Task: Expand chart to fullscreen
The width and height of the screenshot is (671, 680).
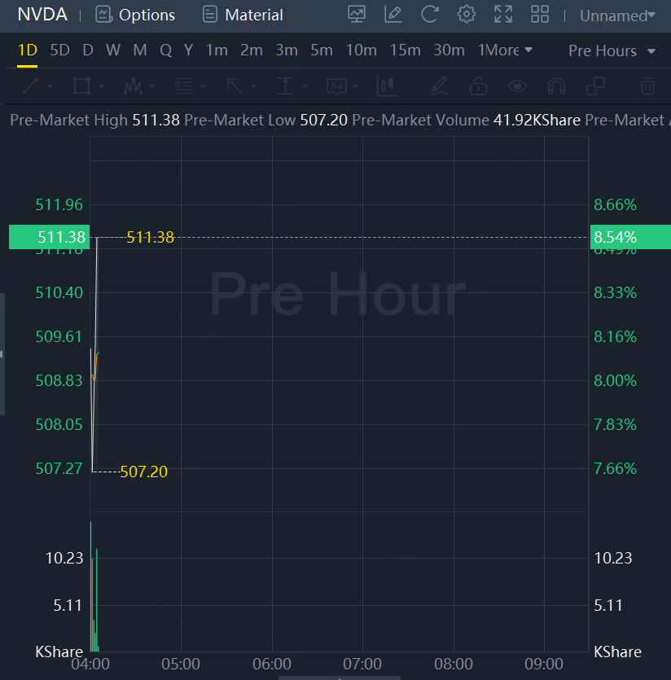Action: (503, 14)
